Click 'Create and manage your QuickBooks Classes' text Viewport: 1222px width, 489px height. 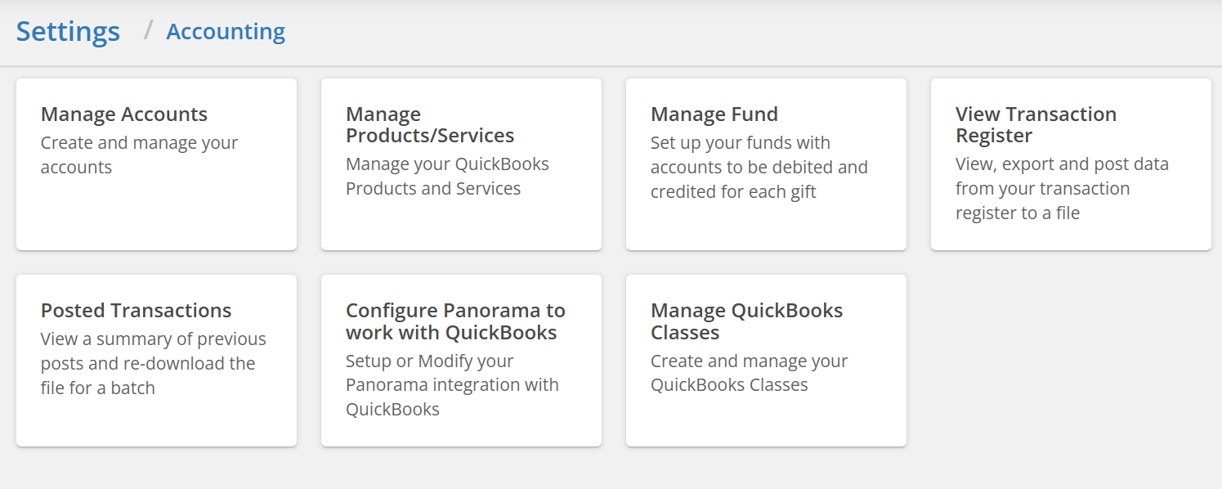pos(750,373)
